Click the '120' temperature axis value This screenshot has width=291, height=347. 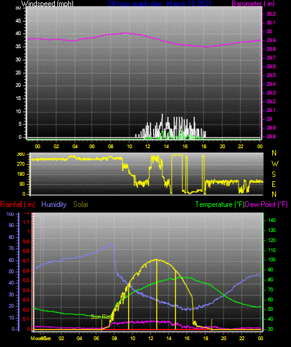point(272,240)
